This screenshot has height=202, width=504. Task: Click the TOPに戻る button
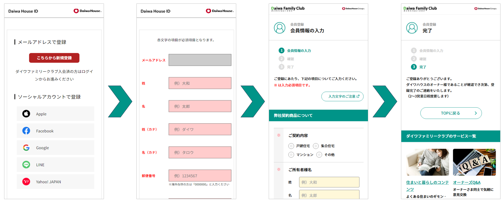[451, 113]
